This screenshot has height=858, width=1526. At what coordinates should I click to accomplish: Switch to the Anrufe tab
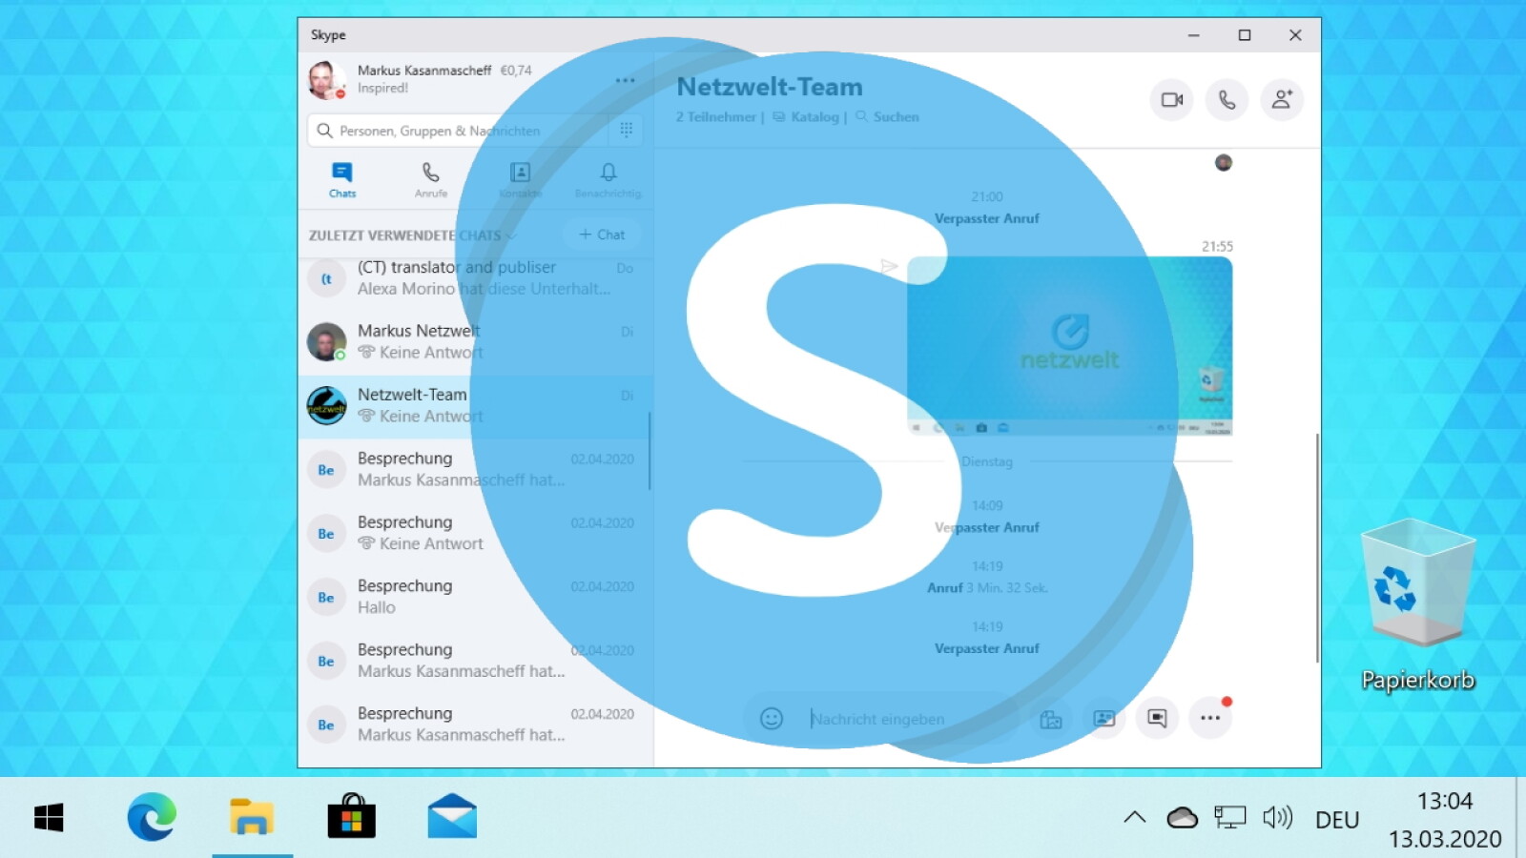(431, 179)
